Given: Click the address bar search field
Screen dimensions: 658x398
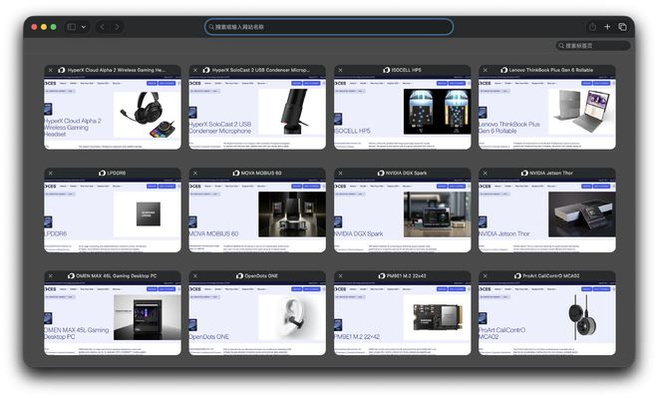Looking at the screenshot, I should (x=329, y=27).
